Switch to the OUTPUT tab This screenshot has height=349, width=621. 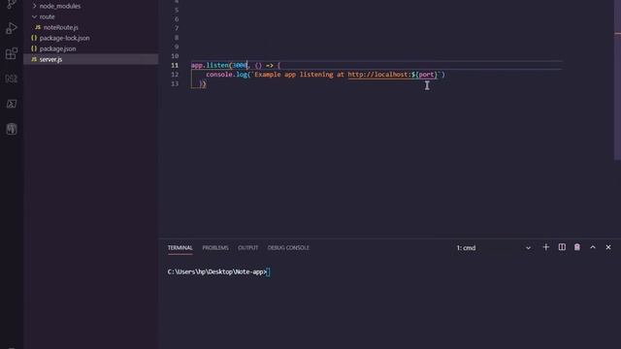pos(248,248)
